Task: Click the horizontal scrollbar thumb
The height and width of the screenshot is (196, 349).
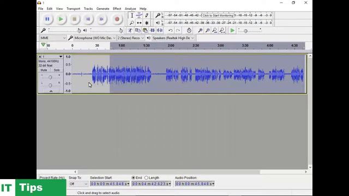Action: coord(169,172)
